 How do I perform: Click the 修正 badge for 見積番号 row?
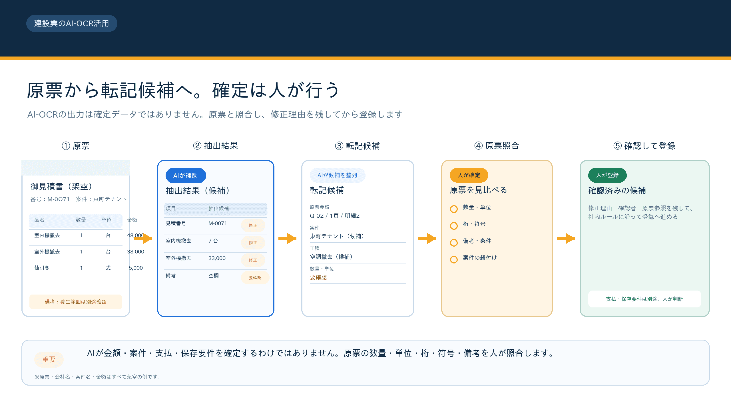(253, 225)
